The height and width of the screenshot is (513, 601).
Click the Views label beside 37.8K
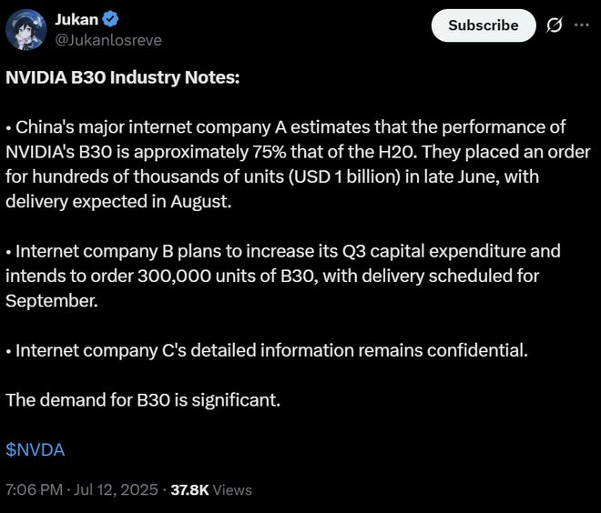coord(232,489)
